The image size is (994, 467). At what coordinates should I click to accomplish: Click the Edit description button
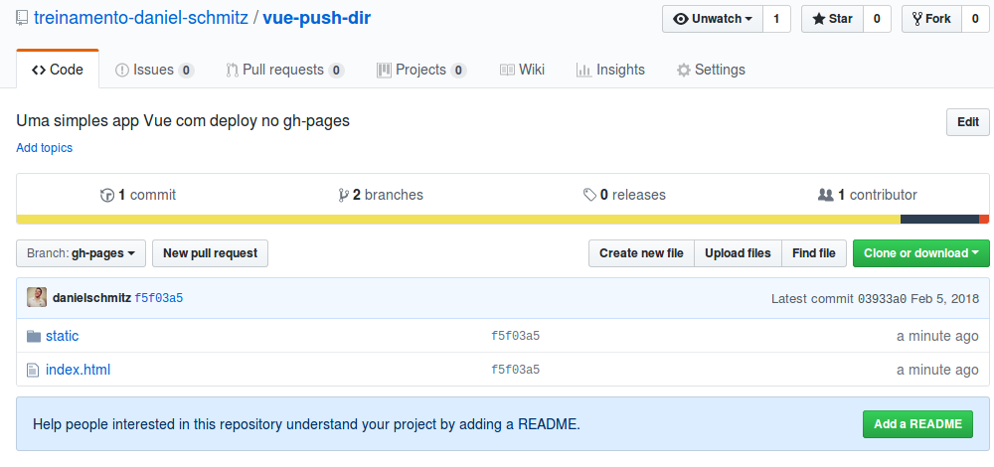pyautogui.click(x=968, y=122)
